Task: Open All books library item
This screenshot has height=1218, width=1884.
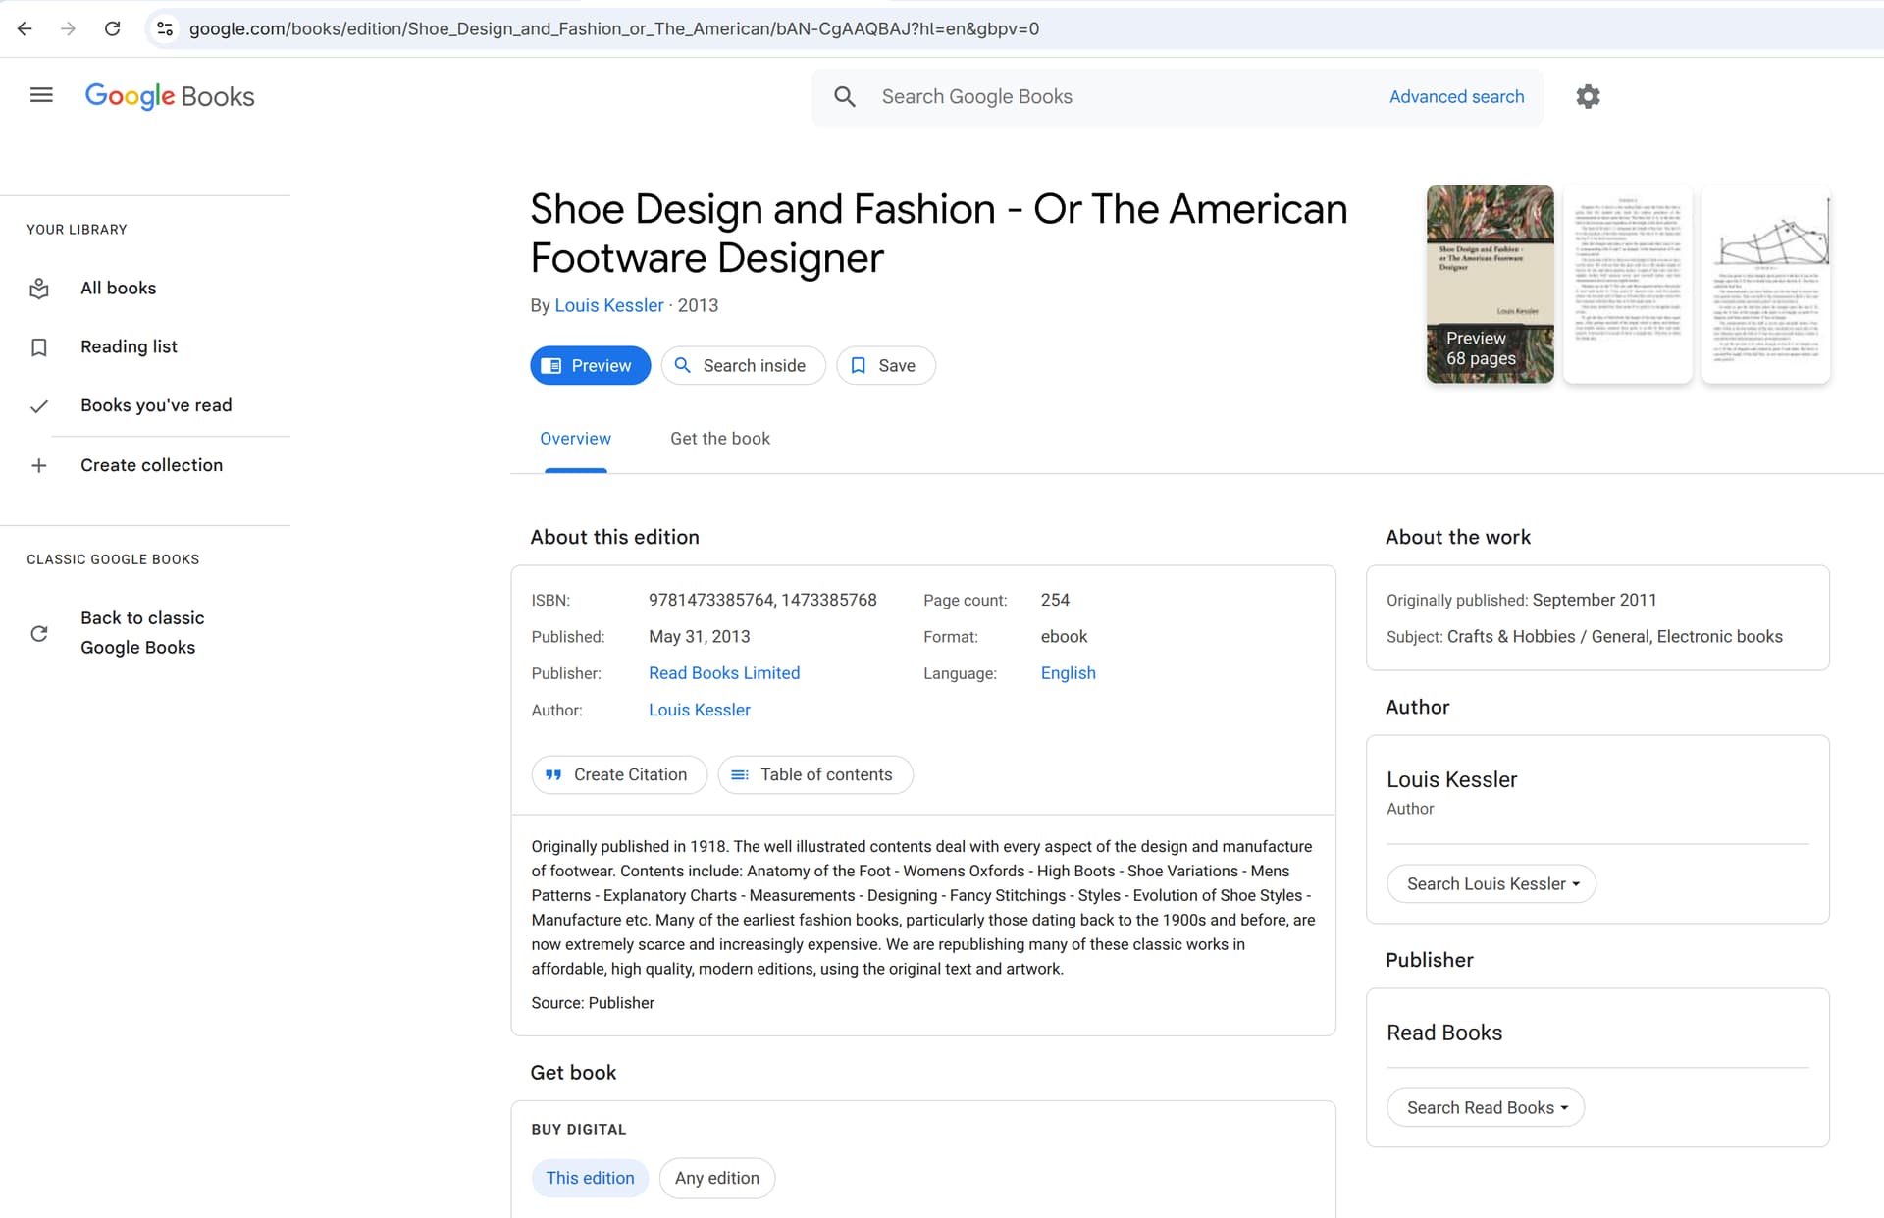Action: 118,288
